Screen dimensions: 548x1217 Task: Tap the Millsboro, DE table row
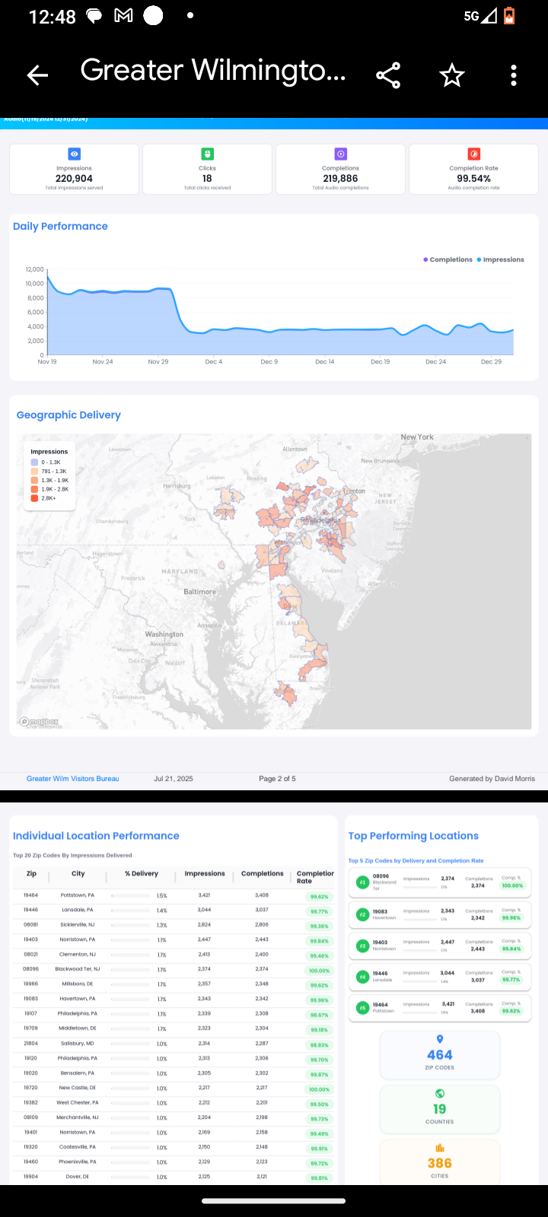click(x=174, y=984)
